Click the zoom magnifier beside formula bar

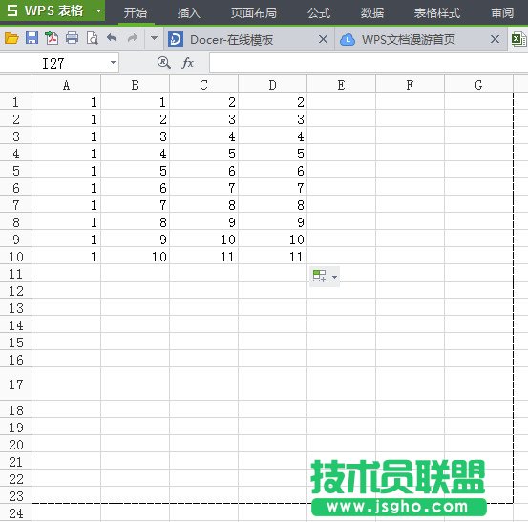163,63
